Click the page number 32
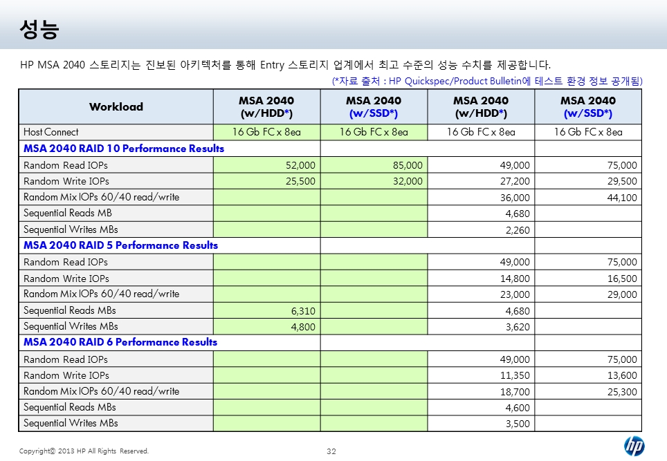667x461 pixels. 331,451
